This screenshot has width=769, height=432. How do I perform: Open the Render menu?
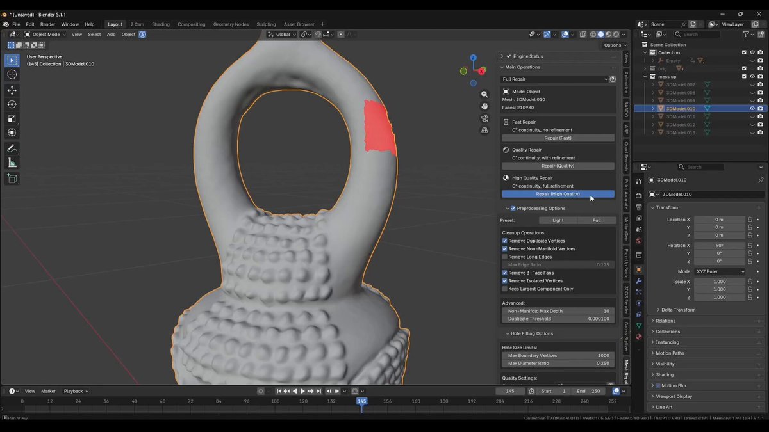(47, 24)
